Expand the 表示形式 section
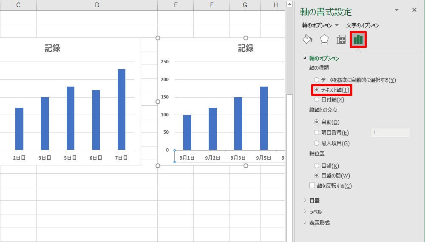The width and height of the screenshot is (425, 242). (x=305, y=222)
